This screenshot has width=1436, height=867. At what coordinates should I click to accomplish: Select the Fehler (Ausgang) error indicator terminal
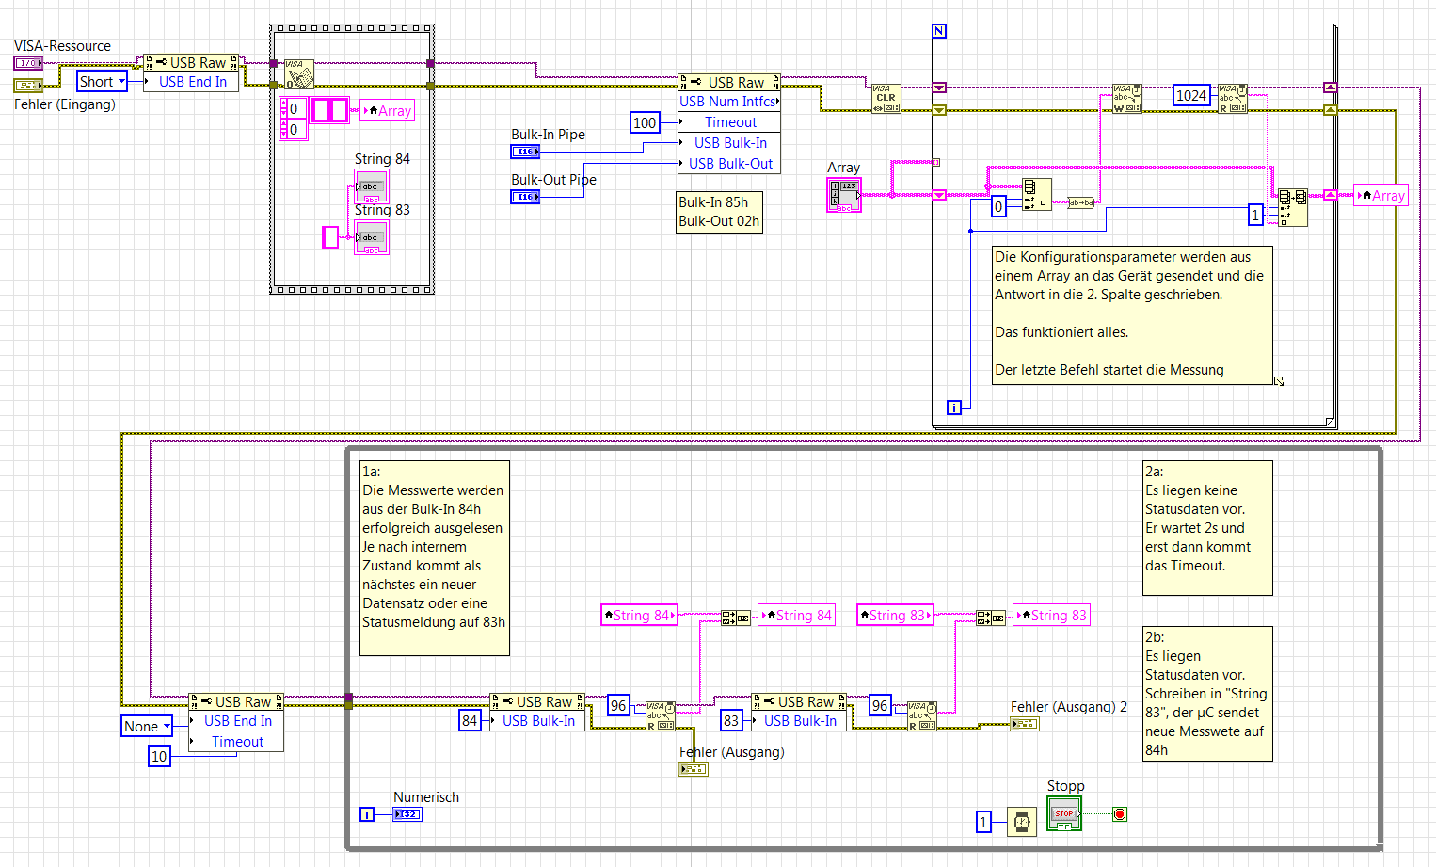(694, 769)
